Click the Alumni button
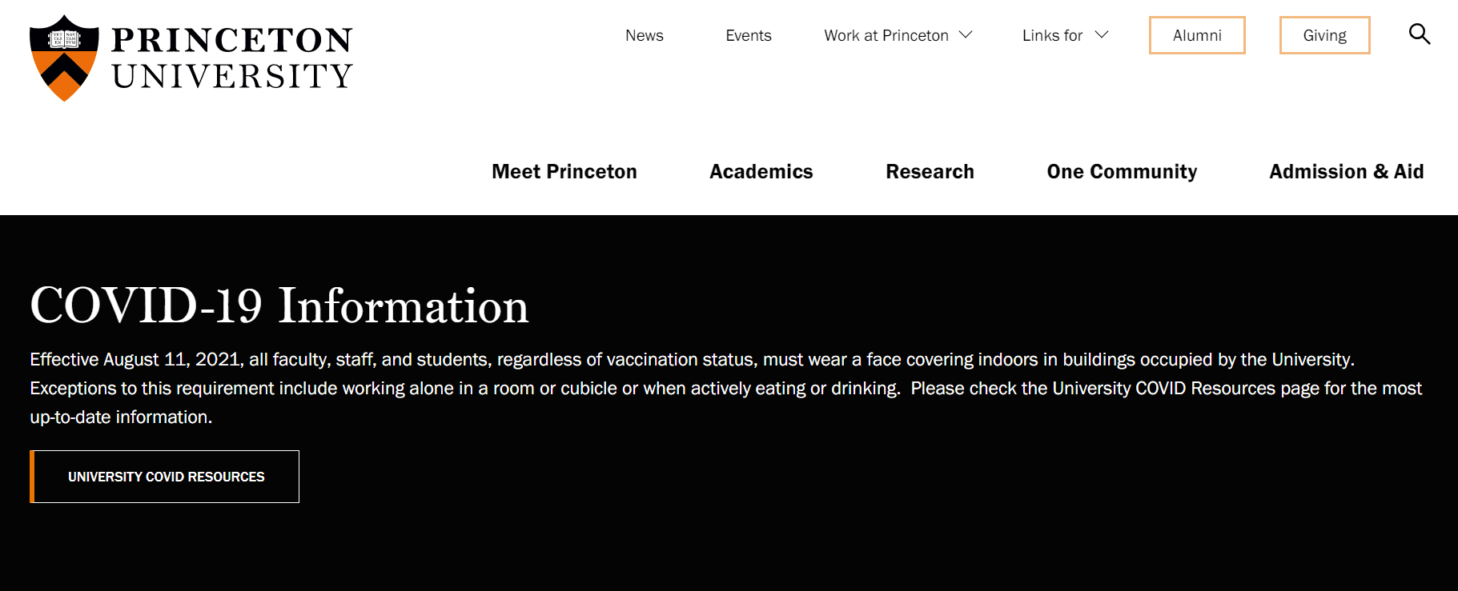1458x591 pixels. [x=1196, y=36]
